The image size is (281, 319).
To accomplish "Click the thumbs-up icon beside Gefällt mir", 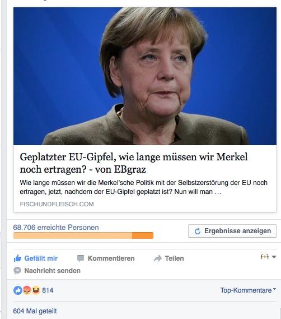I will [17, 258].
